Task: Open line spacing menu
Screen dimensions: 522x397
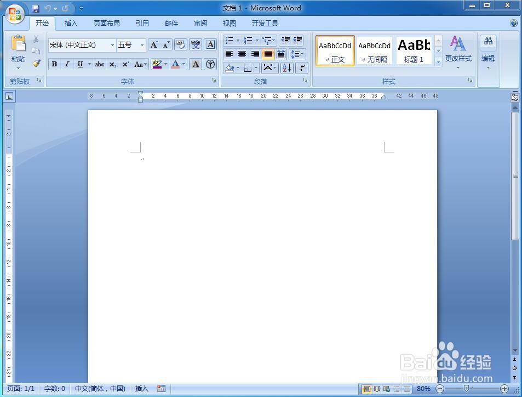Action: (x=297, y=54)
